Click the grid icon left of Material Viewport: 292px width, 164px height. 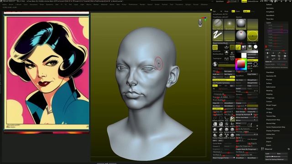coord(262,149)
